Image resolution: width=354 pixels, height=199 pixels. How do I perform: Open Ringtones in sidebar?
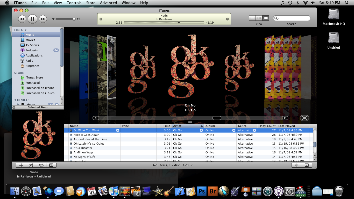36,66
